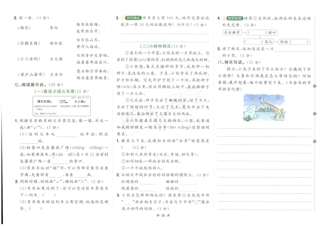The width and height of the screenshot is (328, 226).
Task: Click the pinyin choice (dé děi)
Action: coord(66,155)
